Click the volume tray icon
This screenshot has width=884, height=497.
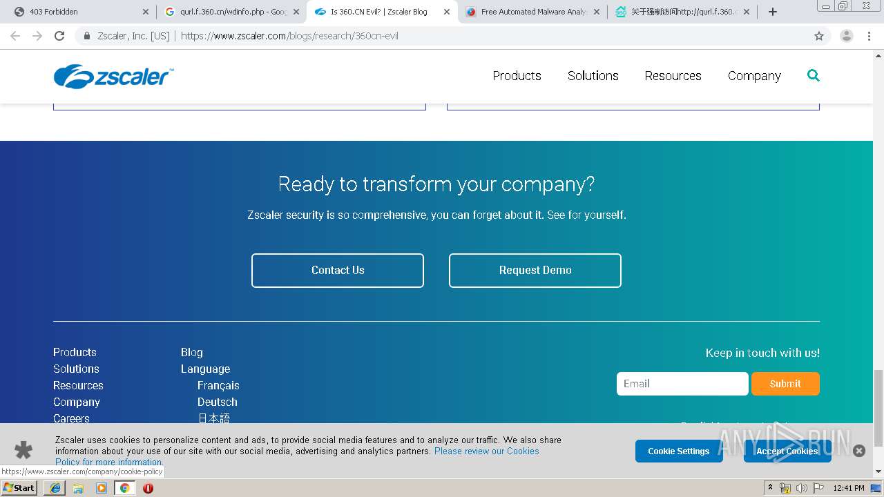[801, 488]
